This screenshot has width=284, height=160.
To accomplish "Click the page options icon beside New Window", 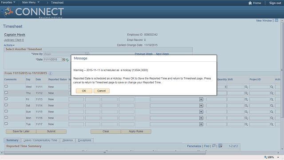I will [276, 20].
